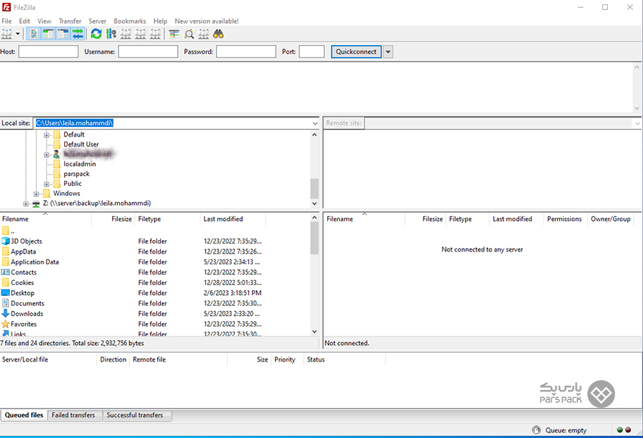This screenshot has height=438, width=643.
Task: Click the queue speed-limit icon in status bar
Action: pyautogui.click(x=536, y=430)
